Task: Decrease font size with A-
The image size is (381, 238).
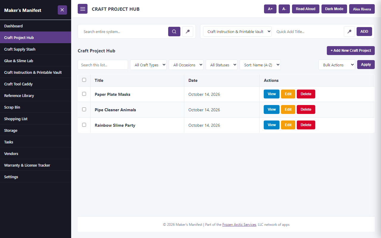Action: coord(284,9)
